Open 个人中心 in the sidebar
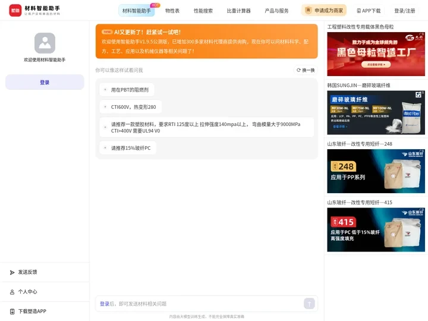The height and width of the screenshot is (321, 428). tap(45, 292)
